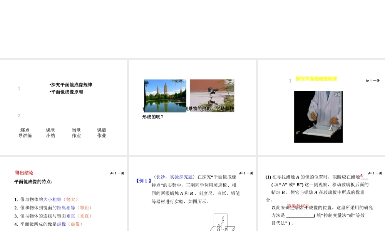Select item 3. 像与物体的连线与镜面垂直（垂直）
Image resolution: width=385 pixels, height=231 pixels.
coord(53,216)
